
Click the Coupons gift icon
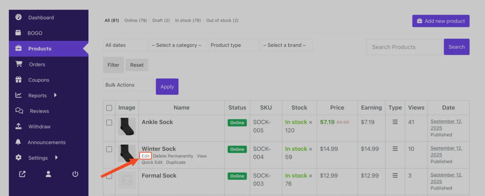click(x=18, y=80)
